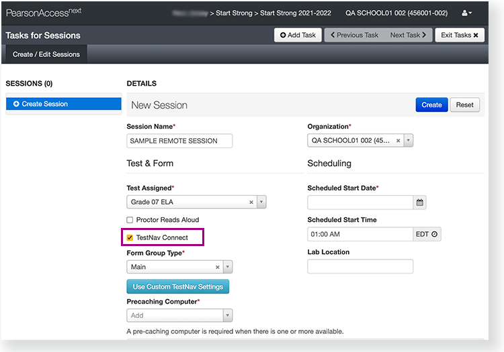Viewport: 504px width, 352px height.
Task: Clear the Test Assigned selection x
Action: (x=251, y=202)
